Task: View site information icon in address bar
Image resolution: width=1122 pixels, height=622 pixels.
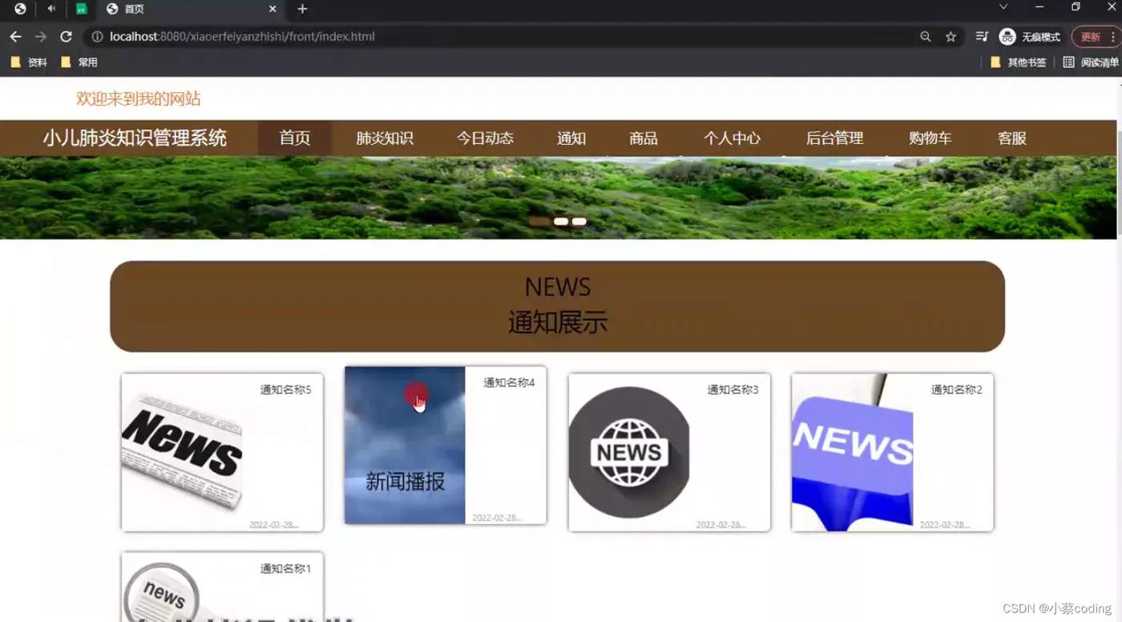Action: click(x=97, y=37)
